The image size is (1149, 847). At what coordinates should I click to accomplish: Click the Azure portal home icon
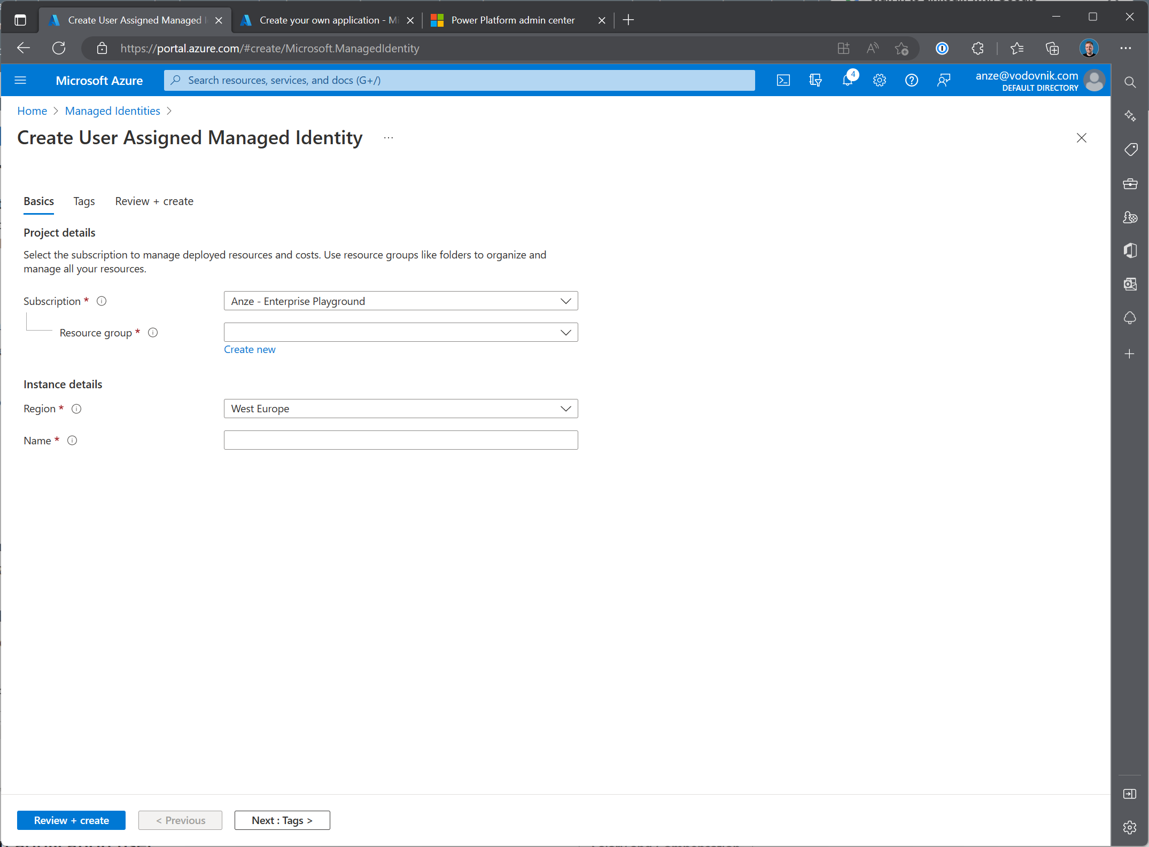coord(32,111)
